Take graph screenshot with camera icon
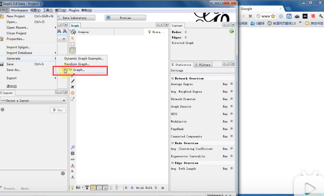This screenshot has width=324, height=196. click(78, 187)
